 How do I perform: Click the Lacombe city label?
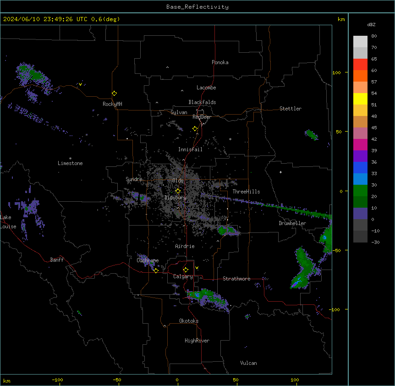(x=206, y=88)
